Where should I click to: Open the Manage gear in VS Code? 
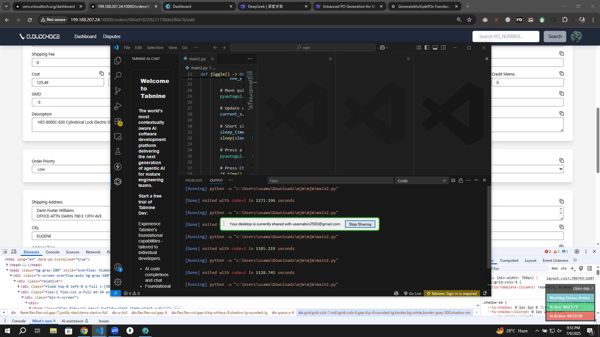(118, 282)
